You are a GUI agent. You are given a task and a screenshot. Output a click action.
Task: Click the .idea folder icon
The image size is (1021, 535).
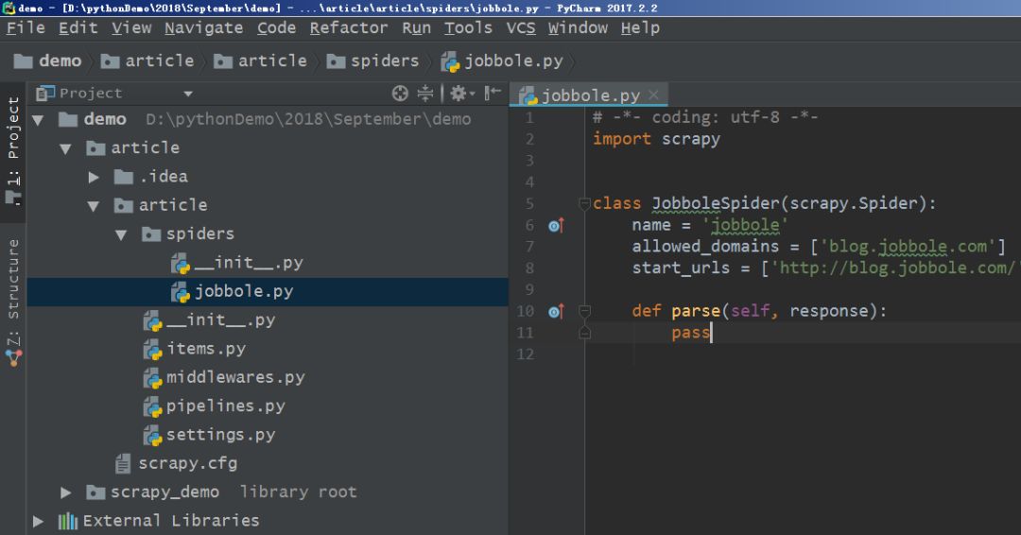(x=124, y=177)
